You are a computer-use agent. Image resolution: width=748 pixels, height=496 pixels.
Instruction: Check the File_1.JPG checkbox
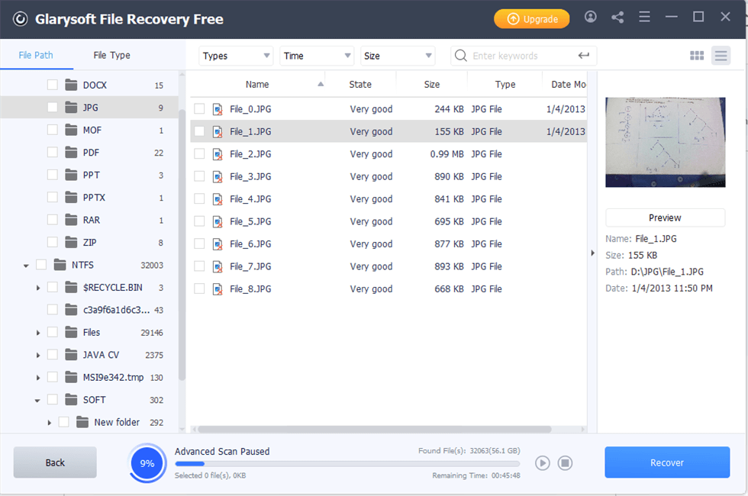pyautogui.click(x=199, y=131)
